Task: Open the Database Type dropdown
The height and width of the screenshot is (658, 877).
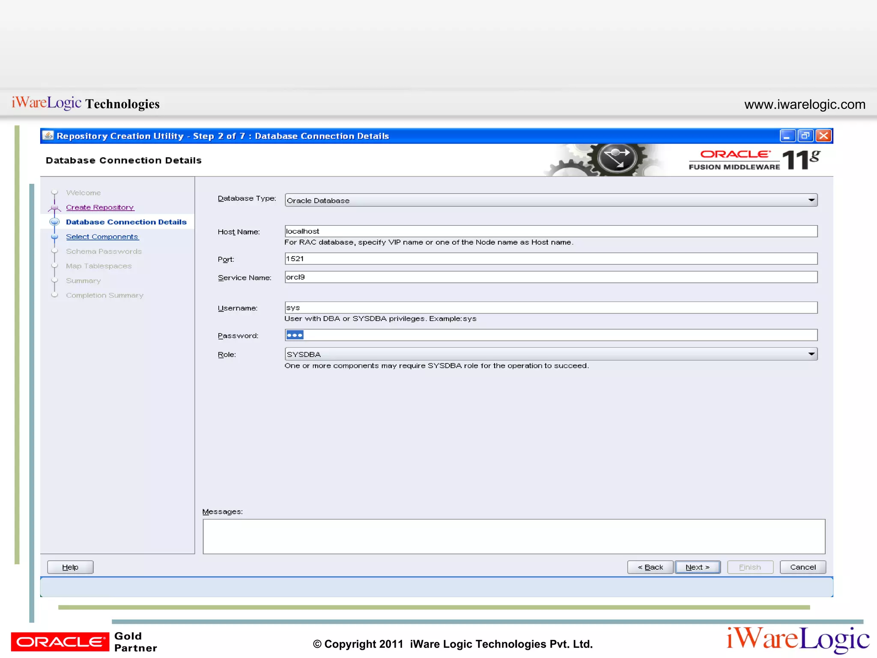Action: pos(811,200)
